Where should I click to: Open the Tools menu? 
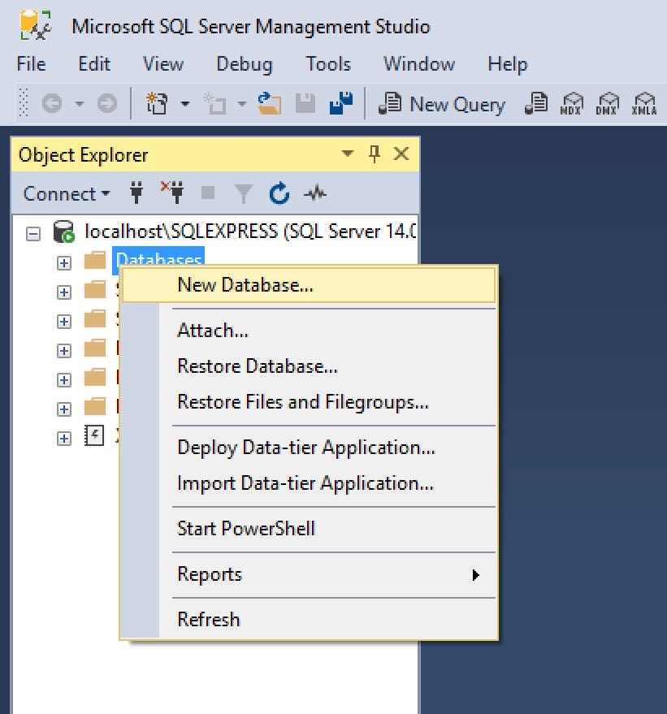[327, 64]
